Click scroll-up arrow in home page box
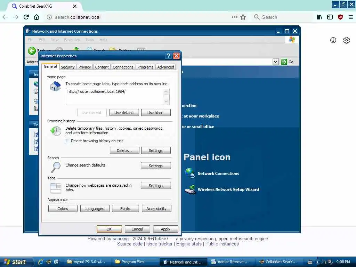 (166, 91)
